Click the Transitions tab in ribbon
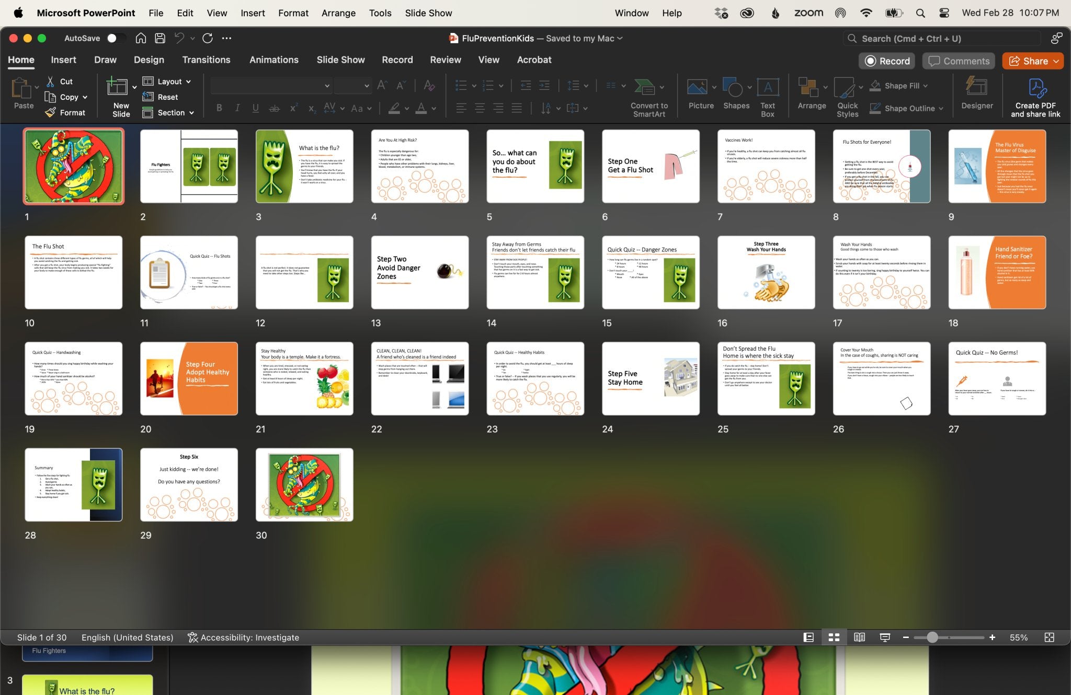This screenshot has width=1071, height=695. pyautogui.click(x=206, y=59)
